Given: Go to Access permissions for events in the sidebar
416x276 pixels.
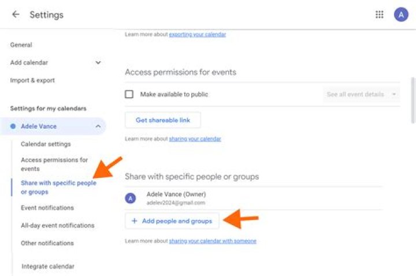Looking at the screenshot, I should (54, 164).
